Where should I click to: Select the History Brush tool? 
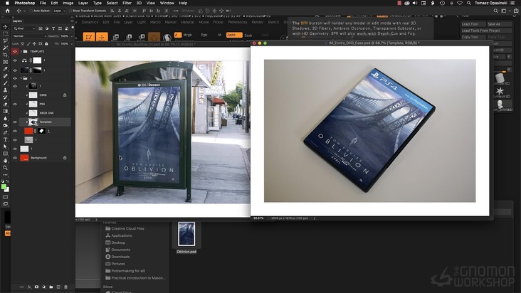click(5, 97)
